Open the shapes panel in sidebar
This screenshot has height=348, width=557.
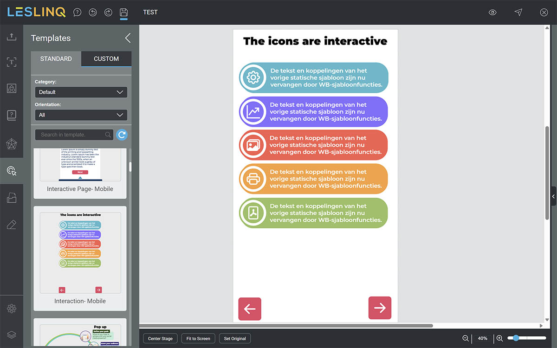[x=12, y=89]
